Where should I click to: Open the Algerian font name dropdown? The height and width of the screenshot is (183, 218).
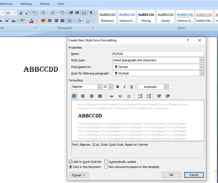point(99,87)
